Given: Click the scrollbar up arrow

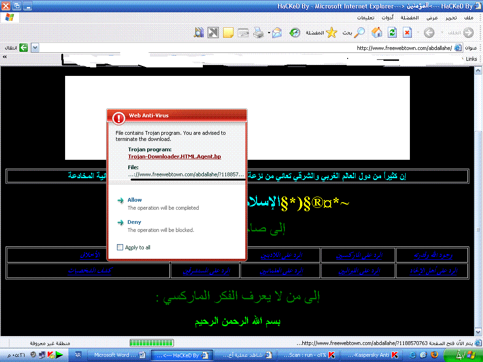Looking at the screenshot, I should [x=478, y=71].
